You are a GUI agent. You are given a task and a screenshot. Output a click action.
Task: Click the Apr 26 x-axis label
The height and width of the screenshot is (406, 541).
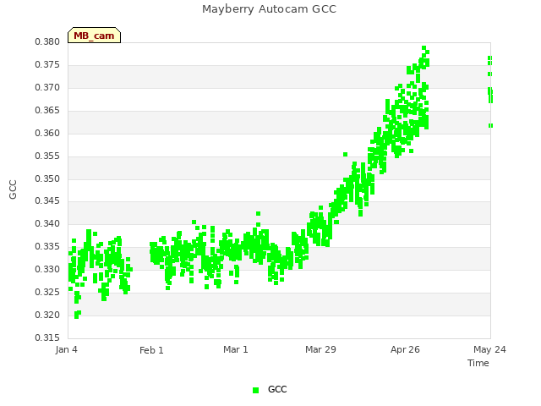tap(405, 349)
